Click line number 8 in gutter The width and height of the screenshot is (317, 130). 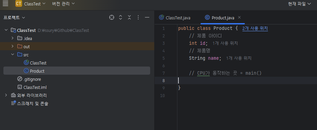163,81
